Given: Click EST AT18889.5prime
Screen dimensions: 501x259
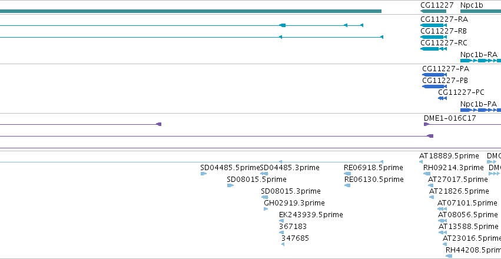Looking at the screenshot, I should [x=449, y=156].
